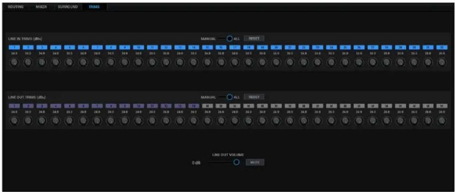Click the Line In channel 26 trim knob

(359, 62)
